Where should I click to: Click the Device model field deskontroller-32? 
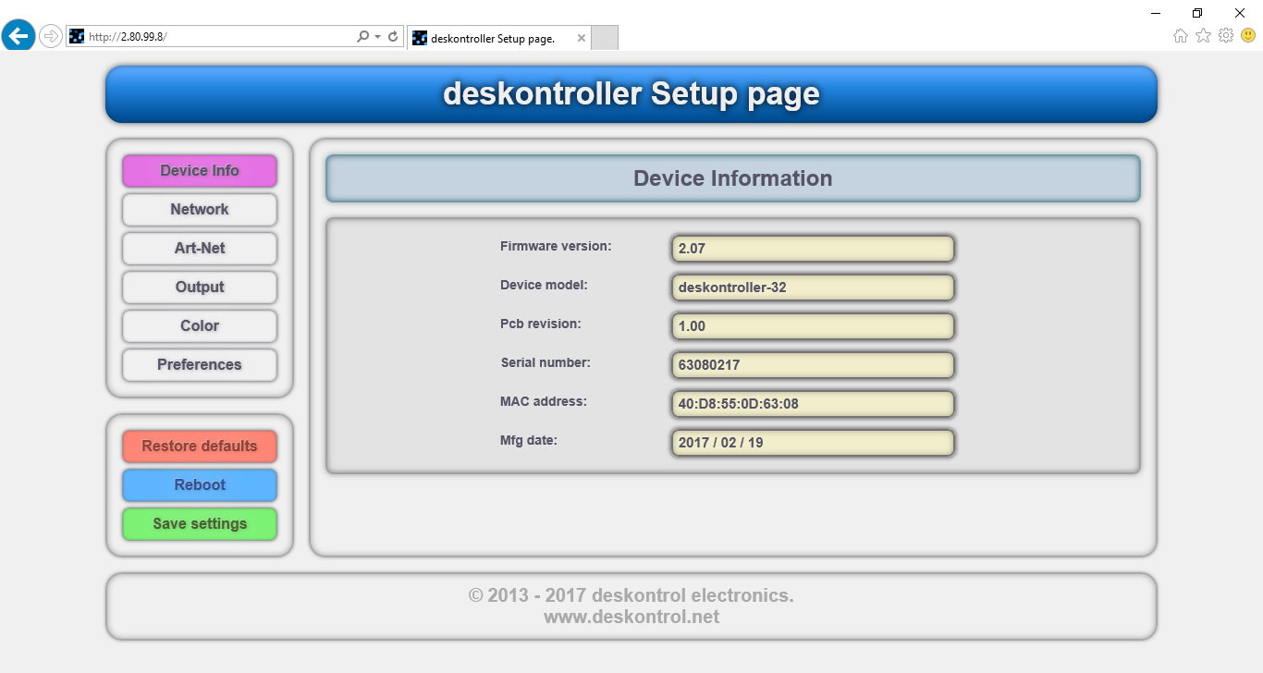point(813,288)
